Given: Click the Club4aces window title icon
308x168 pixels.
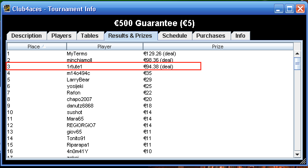Looking at the screenshot, I should click(7, 9).
